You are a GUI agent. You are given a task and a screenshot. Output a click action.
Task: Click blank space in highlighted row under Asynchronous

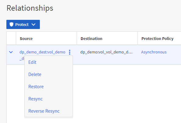(159, 60)
